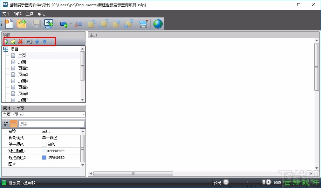Image resolution: width=321 pixels, height=188 pixels.
Task: Open the 文件 menu
Action: click(x=6, y=14)
